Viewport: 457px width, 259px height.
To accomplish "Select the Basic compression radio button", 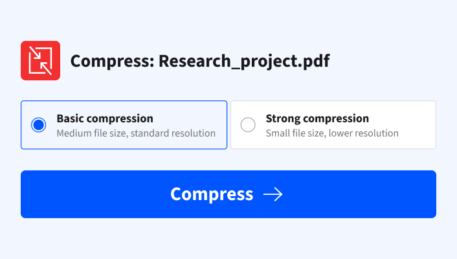I will pos(39,125).
